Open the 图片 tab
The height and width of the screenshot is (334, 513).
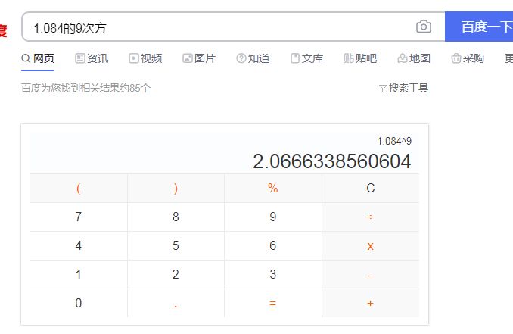[x=199, y=58]
